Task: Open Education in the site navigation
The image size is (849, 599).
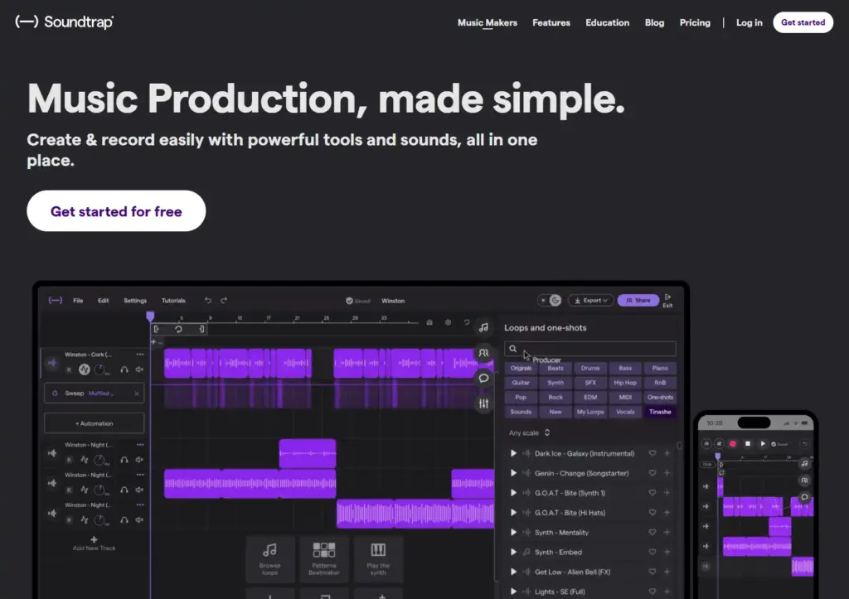Action: (607, 22)
